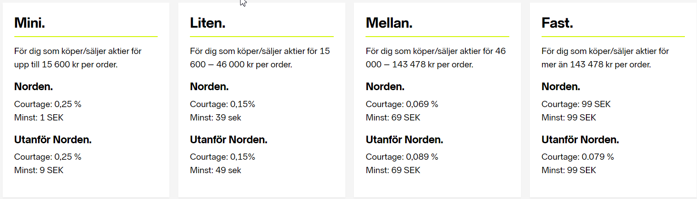Click the Liten pricing card heading
This screenshot has width=697, height=199.
tap(207, 23)
